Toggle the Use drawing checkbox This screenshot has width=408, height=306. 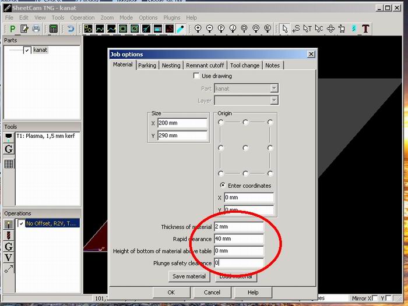[196, 76]
